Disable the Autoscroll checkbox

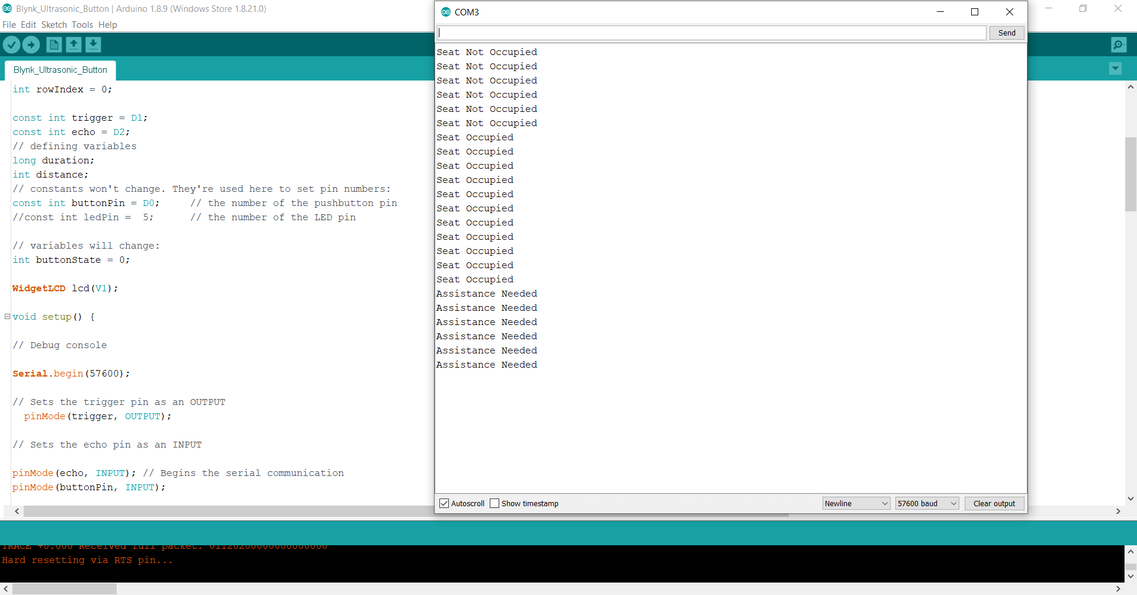[x=444, y=504]
